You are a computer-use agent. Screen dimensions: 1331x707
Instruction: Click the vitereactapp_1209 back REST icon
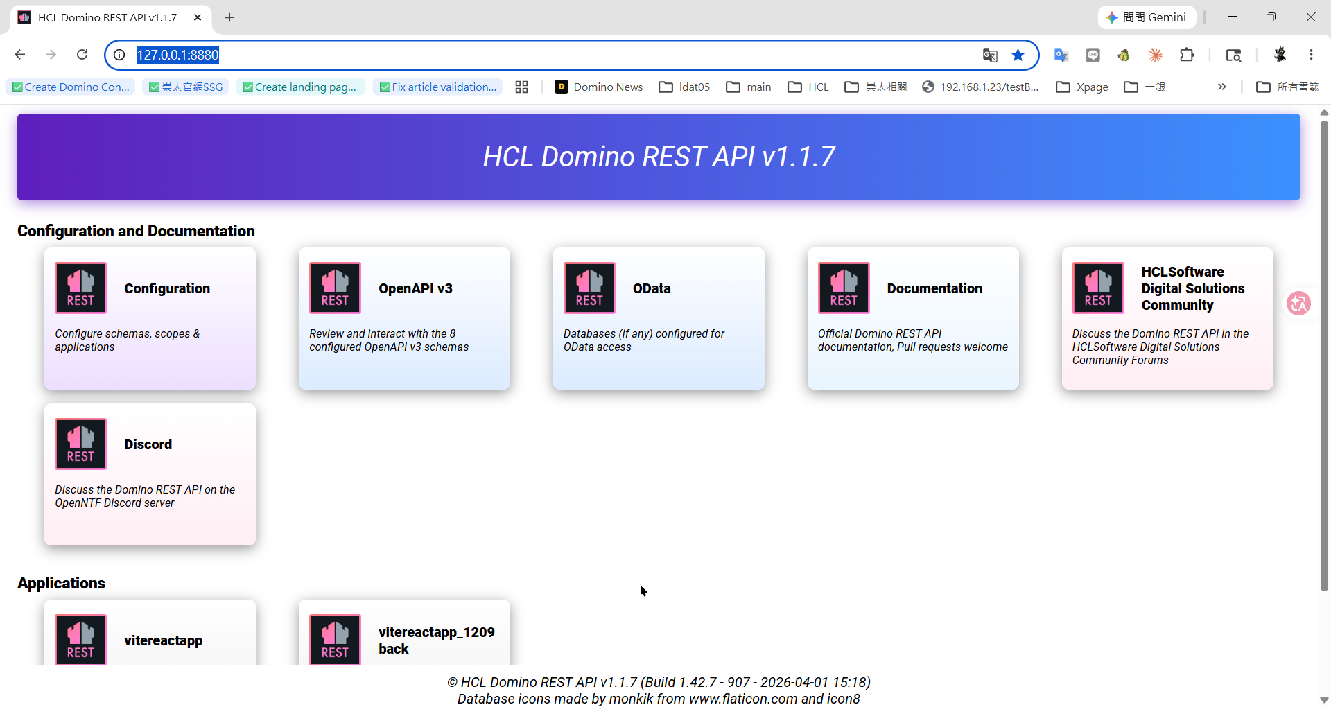[335, 639]
